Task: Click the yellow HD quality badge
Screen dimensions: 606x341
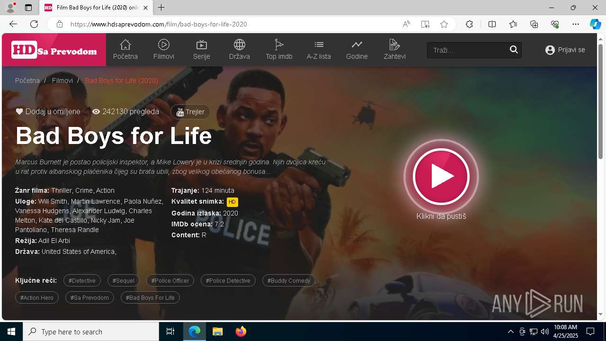Action: point(232,202)
